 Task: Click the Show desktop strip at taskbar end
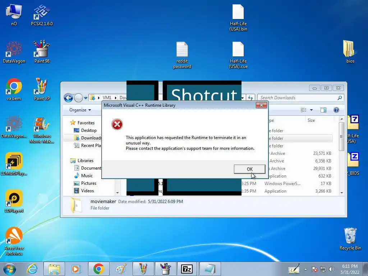point(365,269)
